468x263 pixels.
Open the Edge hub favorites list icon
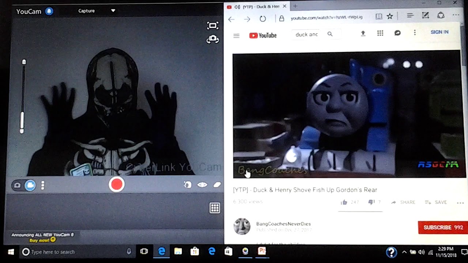[410, 16]
